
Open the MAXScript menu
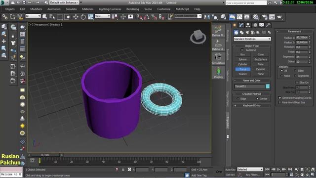pyautogui.click(x=182, y=9)
